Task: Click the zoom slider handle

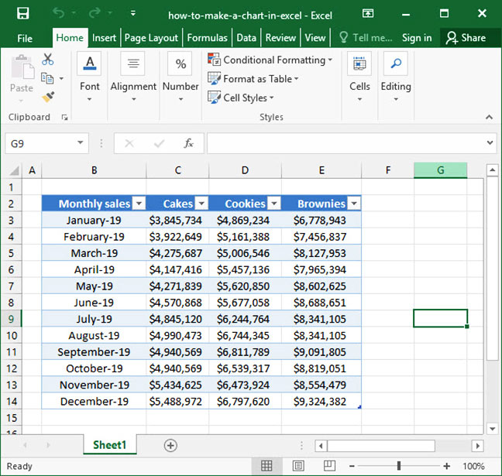Action: tap(398, 466)
